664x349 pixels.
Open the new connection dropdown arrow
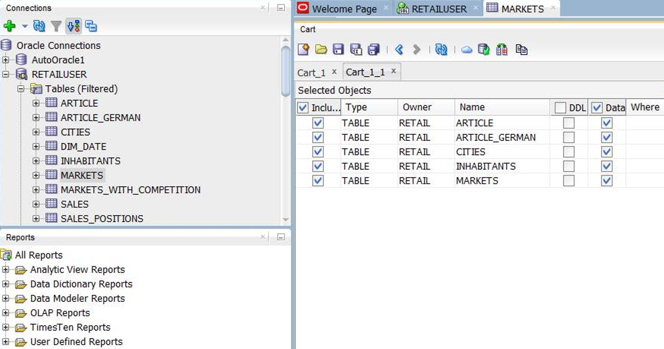pos(25,27)
